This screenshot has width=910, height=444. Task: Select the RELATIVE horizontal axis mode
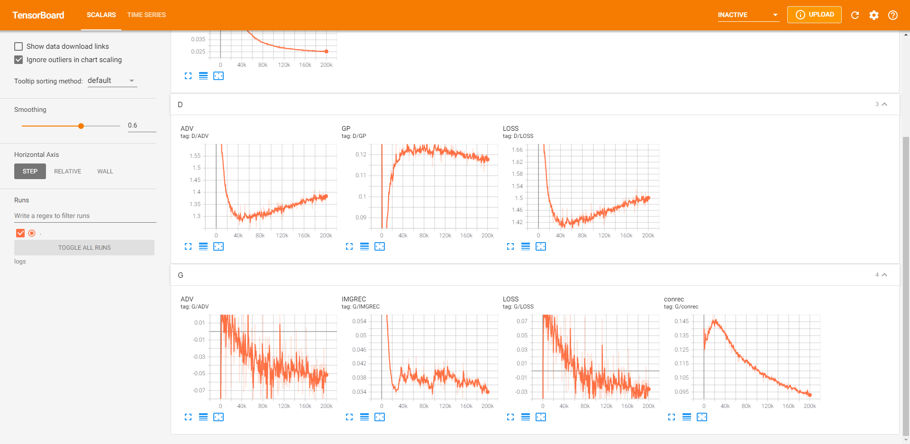(x=67, y=171)
